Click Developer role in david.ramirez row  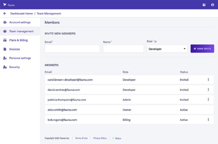(129, 90)
